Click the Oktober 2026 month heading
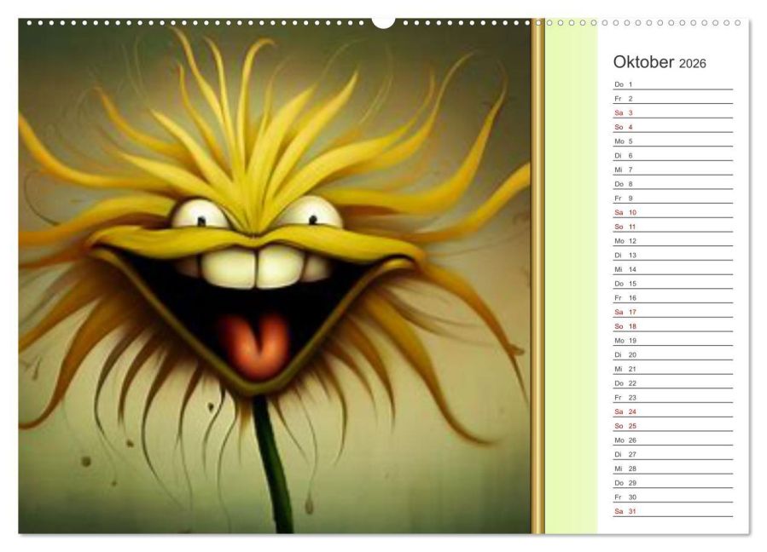Image resolution: width=767 pixels, height=552 pixels. tap(660, 63)
